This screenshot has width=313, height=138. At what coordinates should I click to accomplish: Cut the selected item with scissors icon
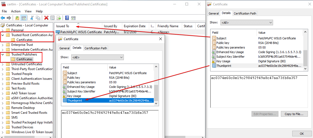point(32,18)
